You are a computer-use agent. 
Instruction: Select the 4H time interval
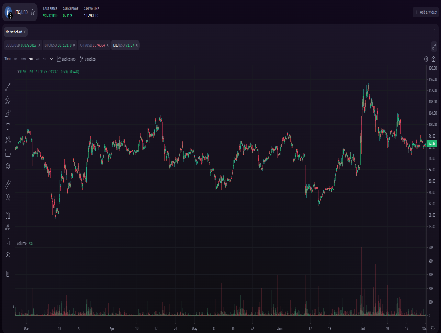[38, 59]
